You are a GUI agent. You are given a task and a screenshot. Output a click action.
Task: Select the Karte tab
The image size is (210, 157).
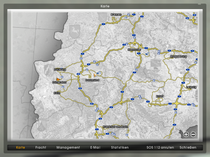pyautogui.click(x=21, y=147)
